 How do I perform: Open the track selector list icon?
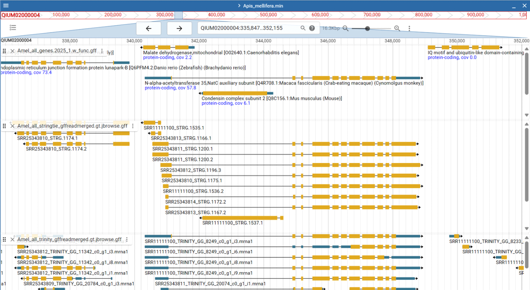pyautogui.click(x=13, y=27)
